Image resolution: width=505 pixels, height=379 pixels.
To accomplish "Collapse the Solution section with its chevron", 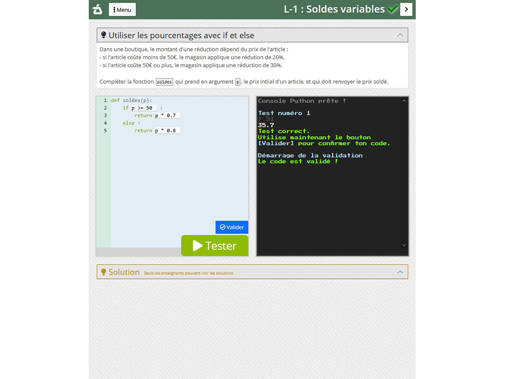I will [x=400, y=271].
